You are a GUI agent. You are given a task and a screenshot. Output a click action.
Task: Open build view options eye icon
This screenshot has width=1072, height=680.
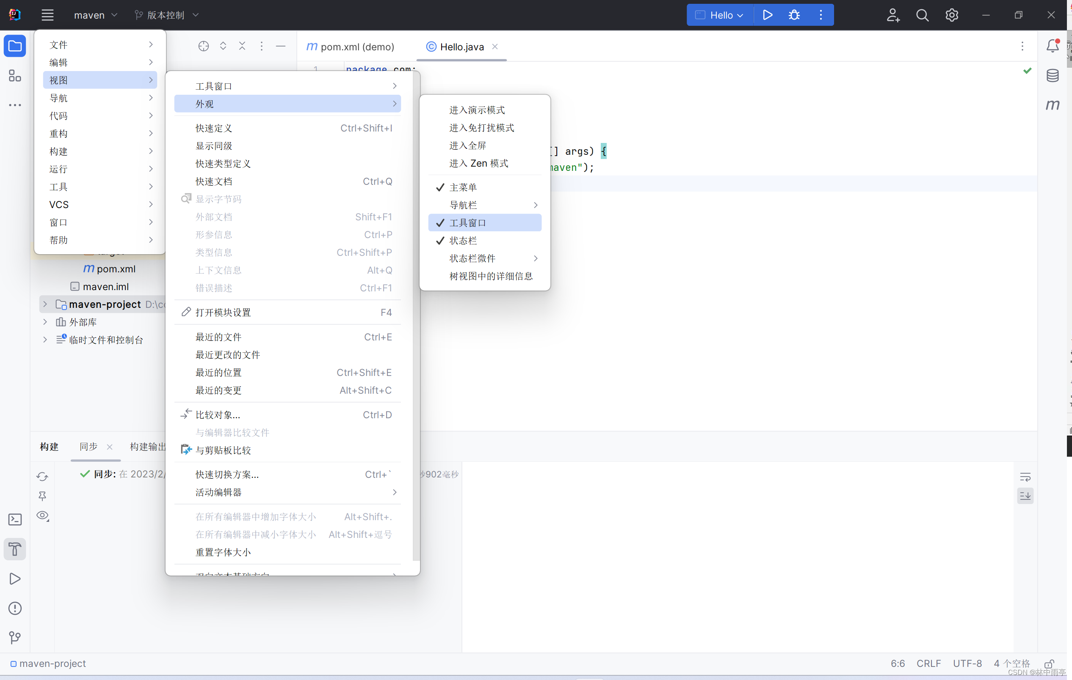point(42,515)
